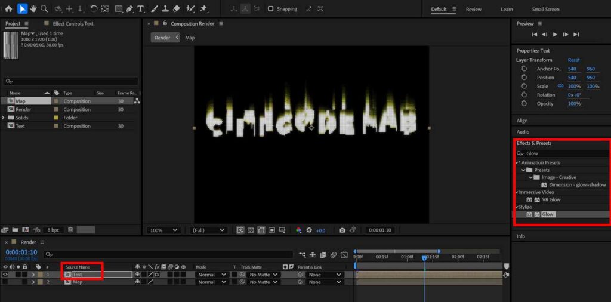611x302 pixels.
Task: Select the Pan Behind anchor point tool
Action: pyautogui.click(x=105, y=8)
